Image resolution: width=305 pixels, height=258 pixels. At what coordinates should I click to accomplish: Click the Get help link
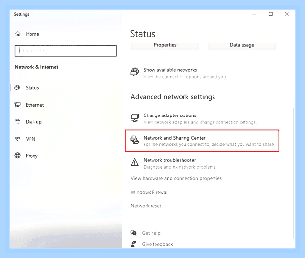151,233
